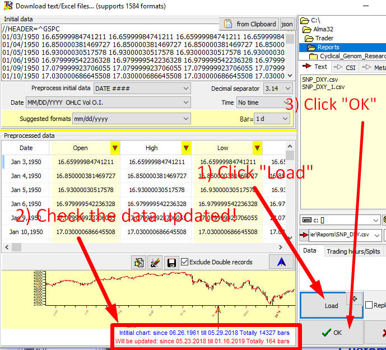Click the json import button
The width and height of the screenshot is (386, 350).
pyautogui.click(x=287, y=24)
